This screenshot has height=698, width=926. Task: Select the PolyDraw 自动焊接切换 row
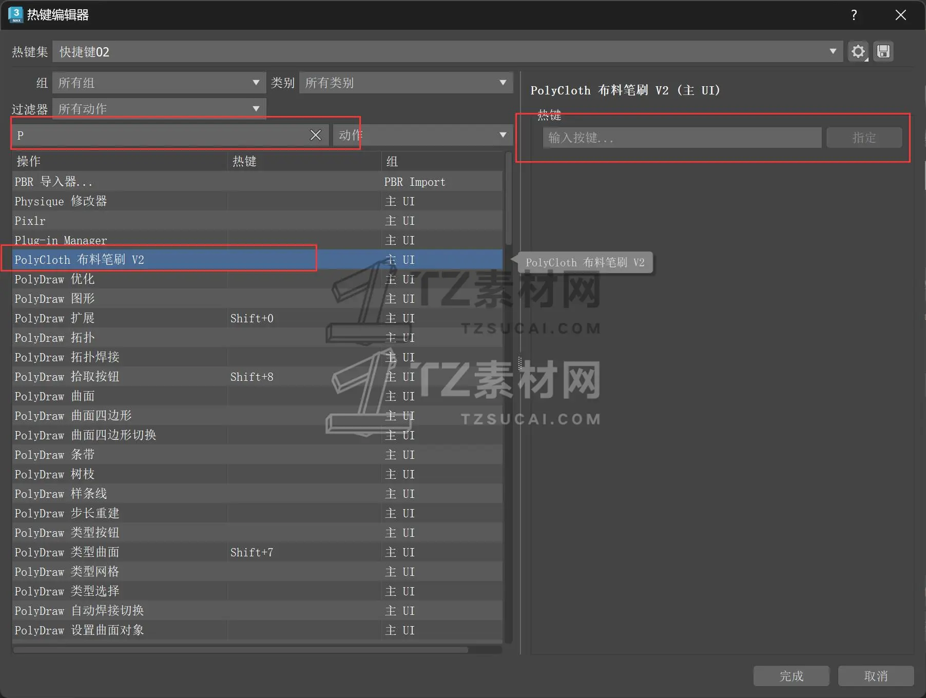pos(257,611)
